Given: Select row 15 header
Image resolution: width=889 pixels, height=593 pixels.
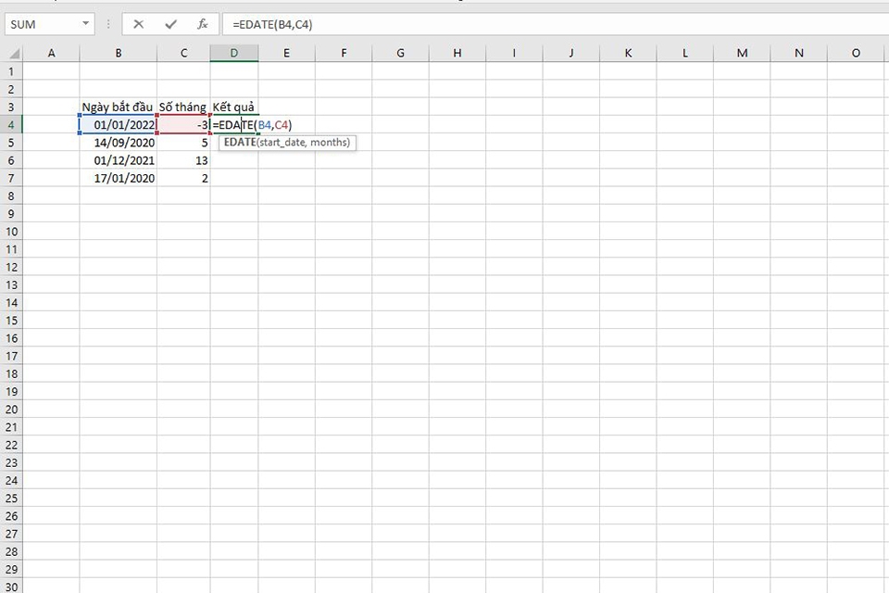Looking at the screenshot, I should point(12,320).
